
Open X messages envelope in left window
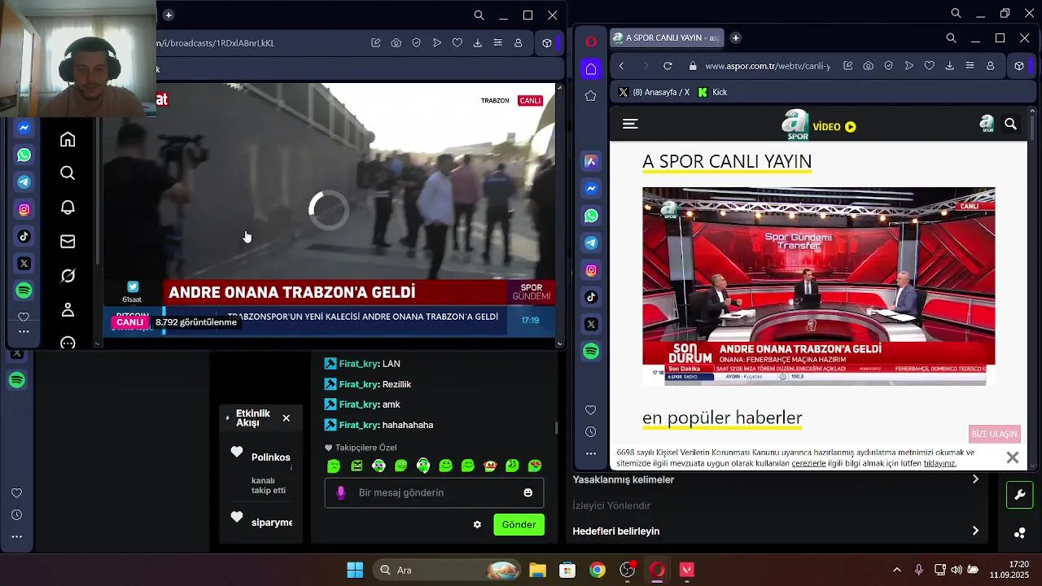68,241
